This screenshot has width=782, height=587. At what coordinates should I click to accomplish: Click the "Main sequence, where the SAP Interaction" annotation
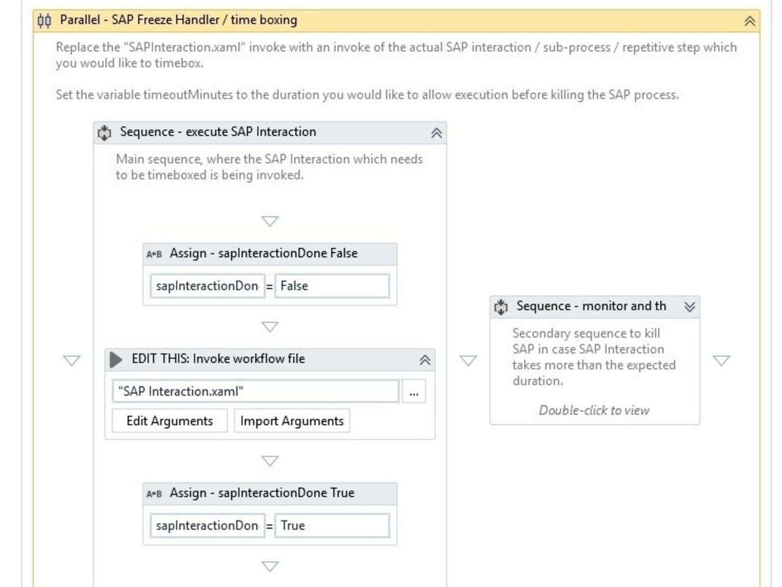269,167
